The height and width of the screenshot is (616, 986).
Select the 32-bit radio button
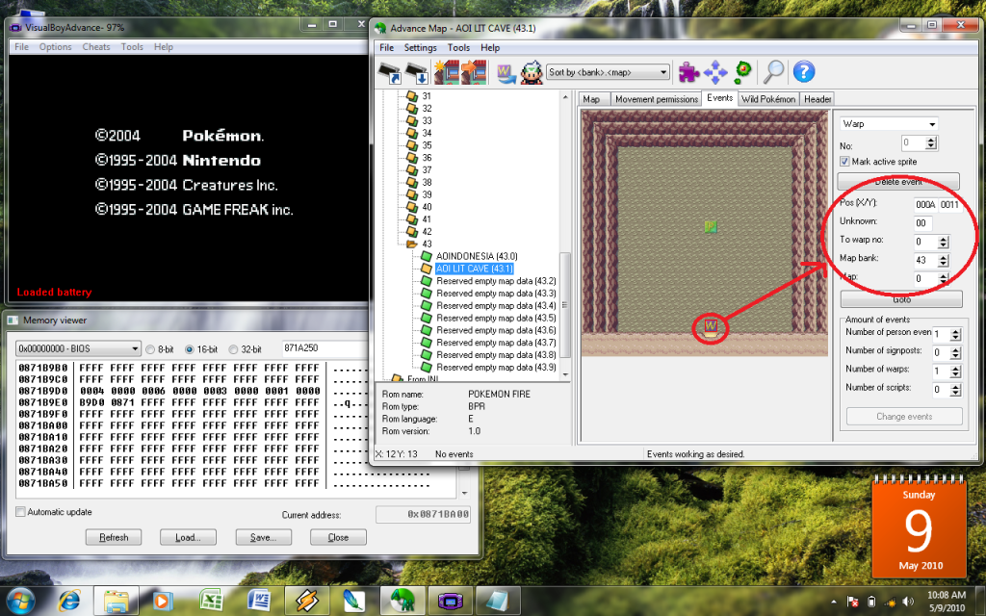(x=233, y=348)
